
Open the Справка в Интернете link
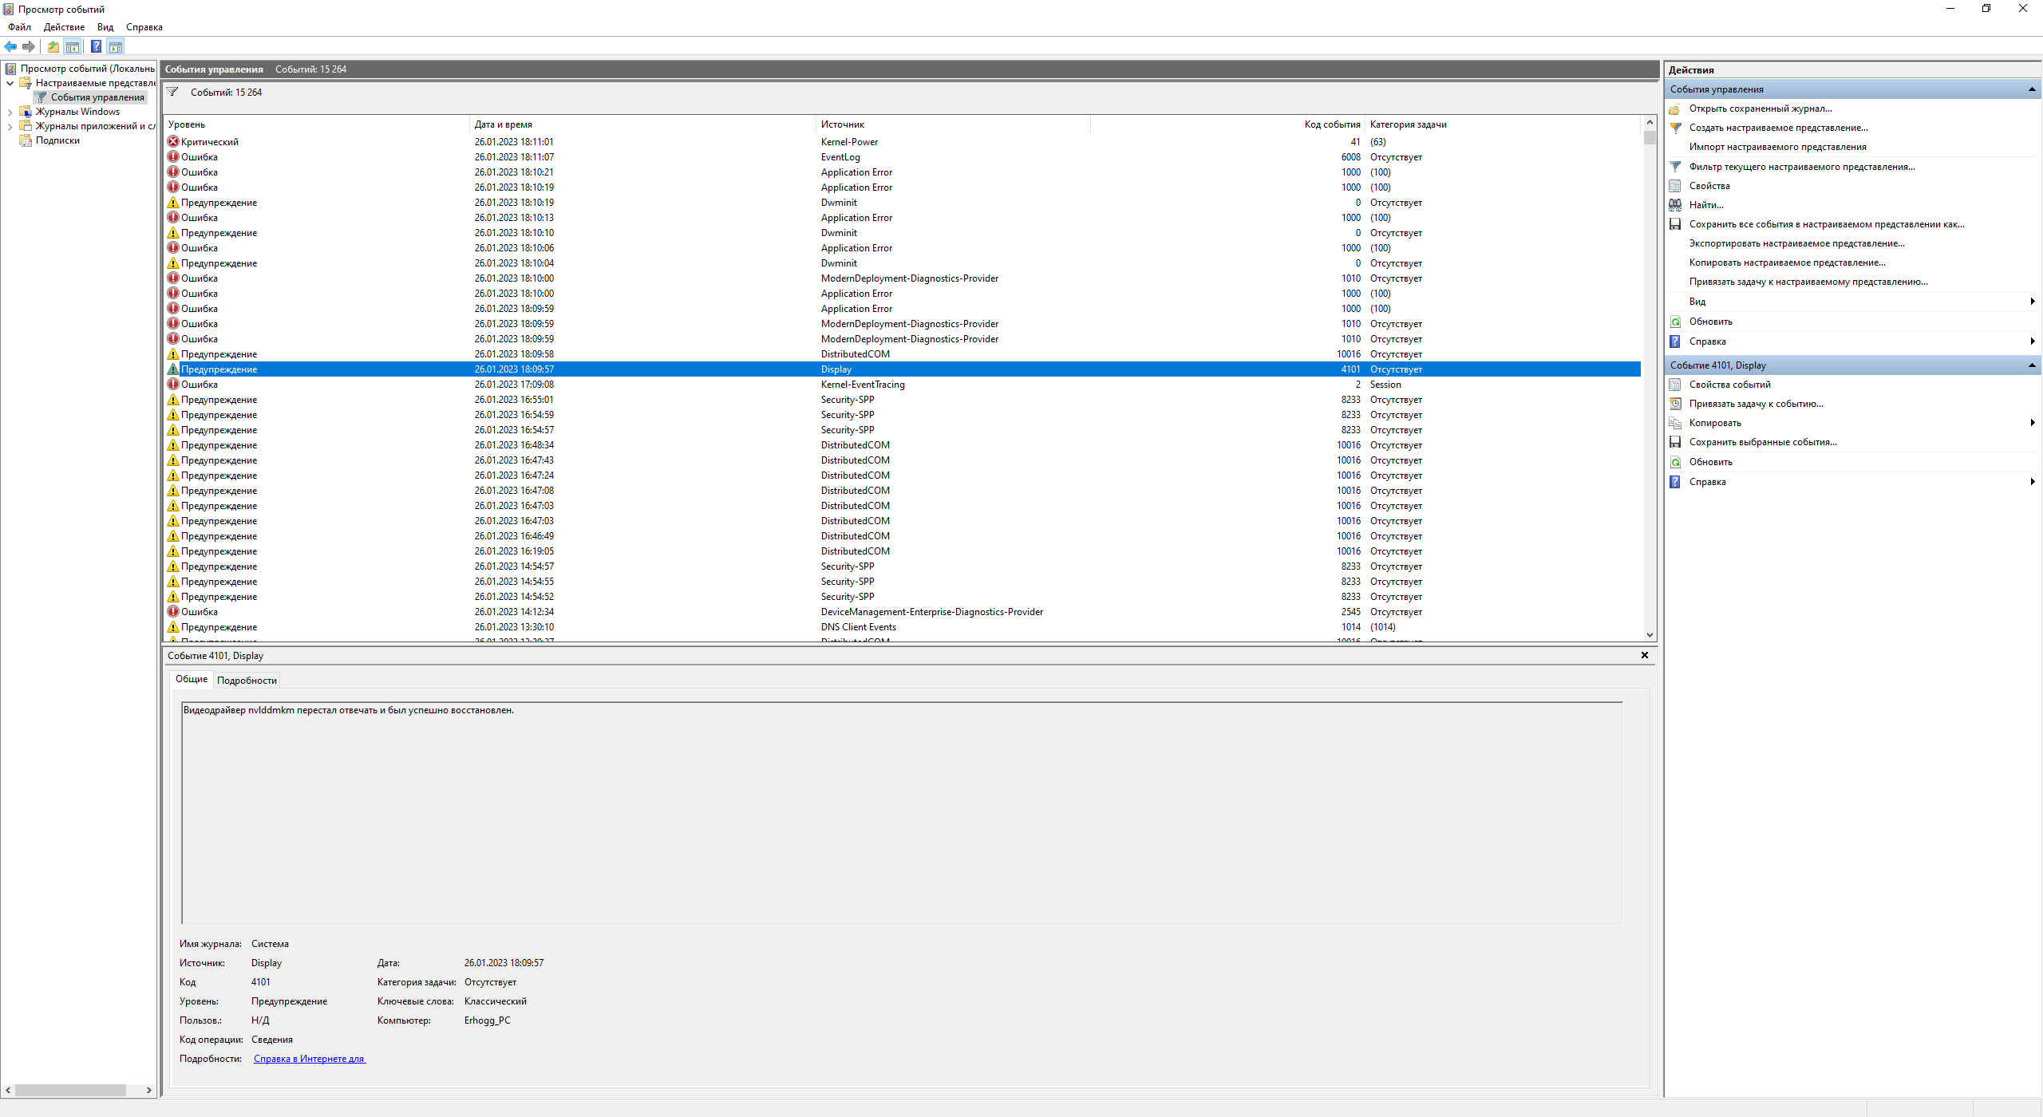click(309, 1059)
